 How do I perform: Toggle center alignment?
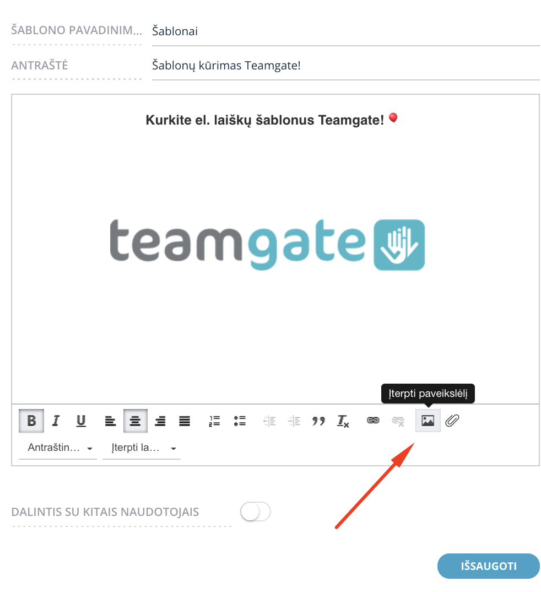pyautogui.click(x=135, y=421)
